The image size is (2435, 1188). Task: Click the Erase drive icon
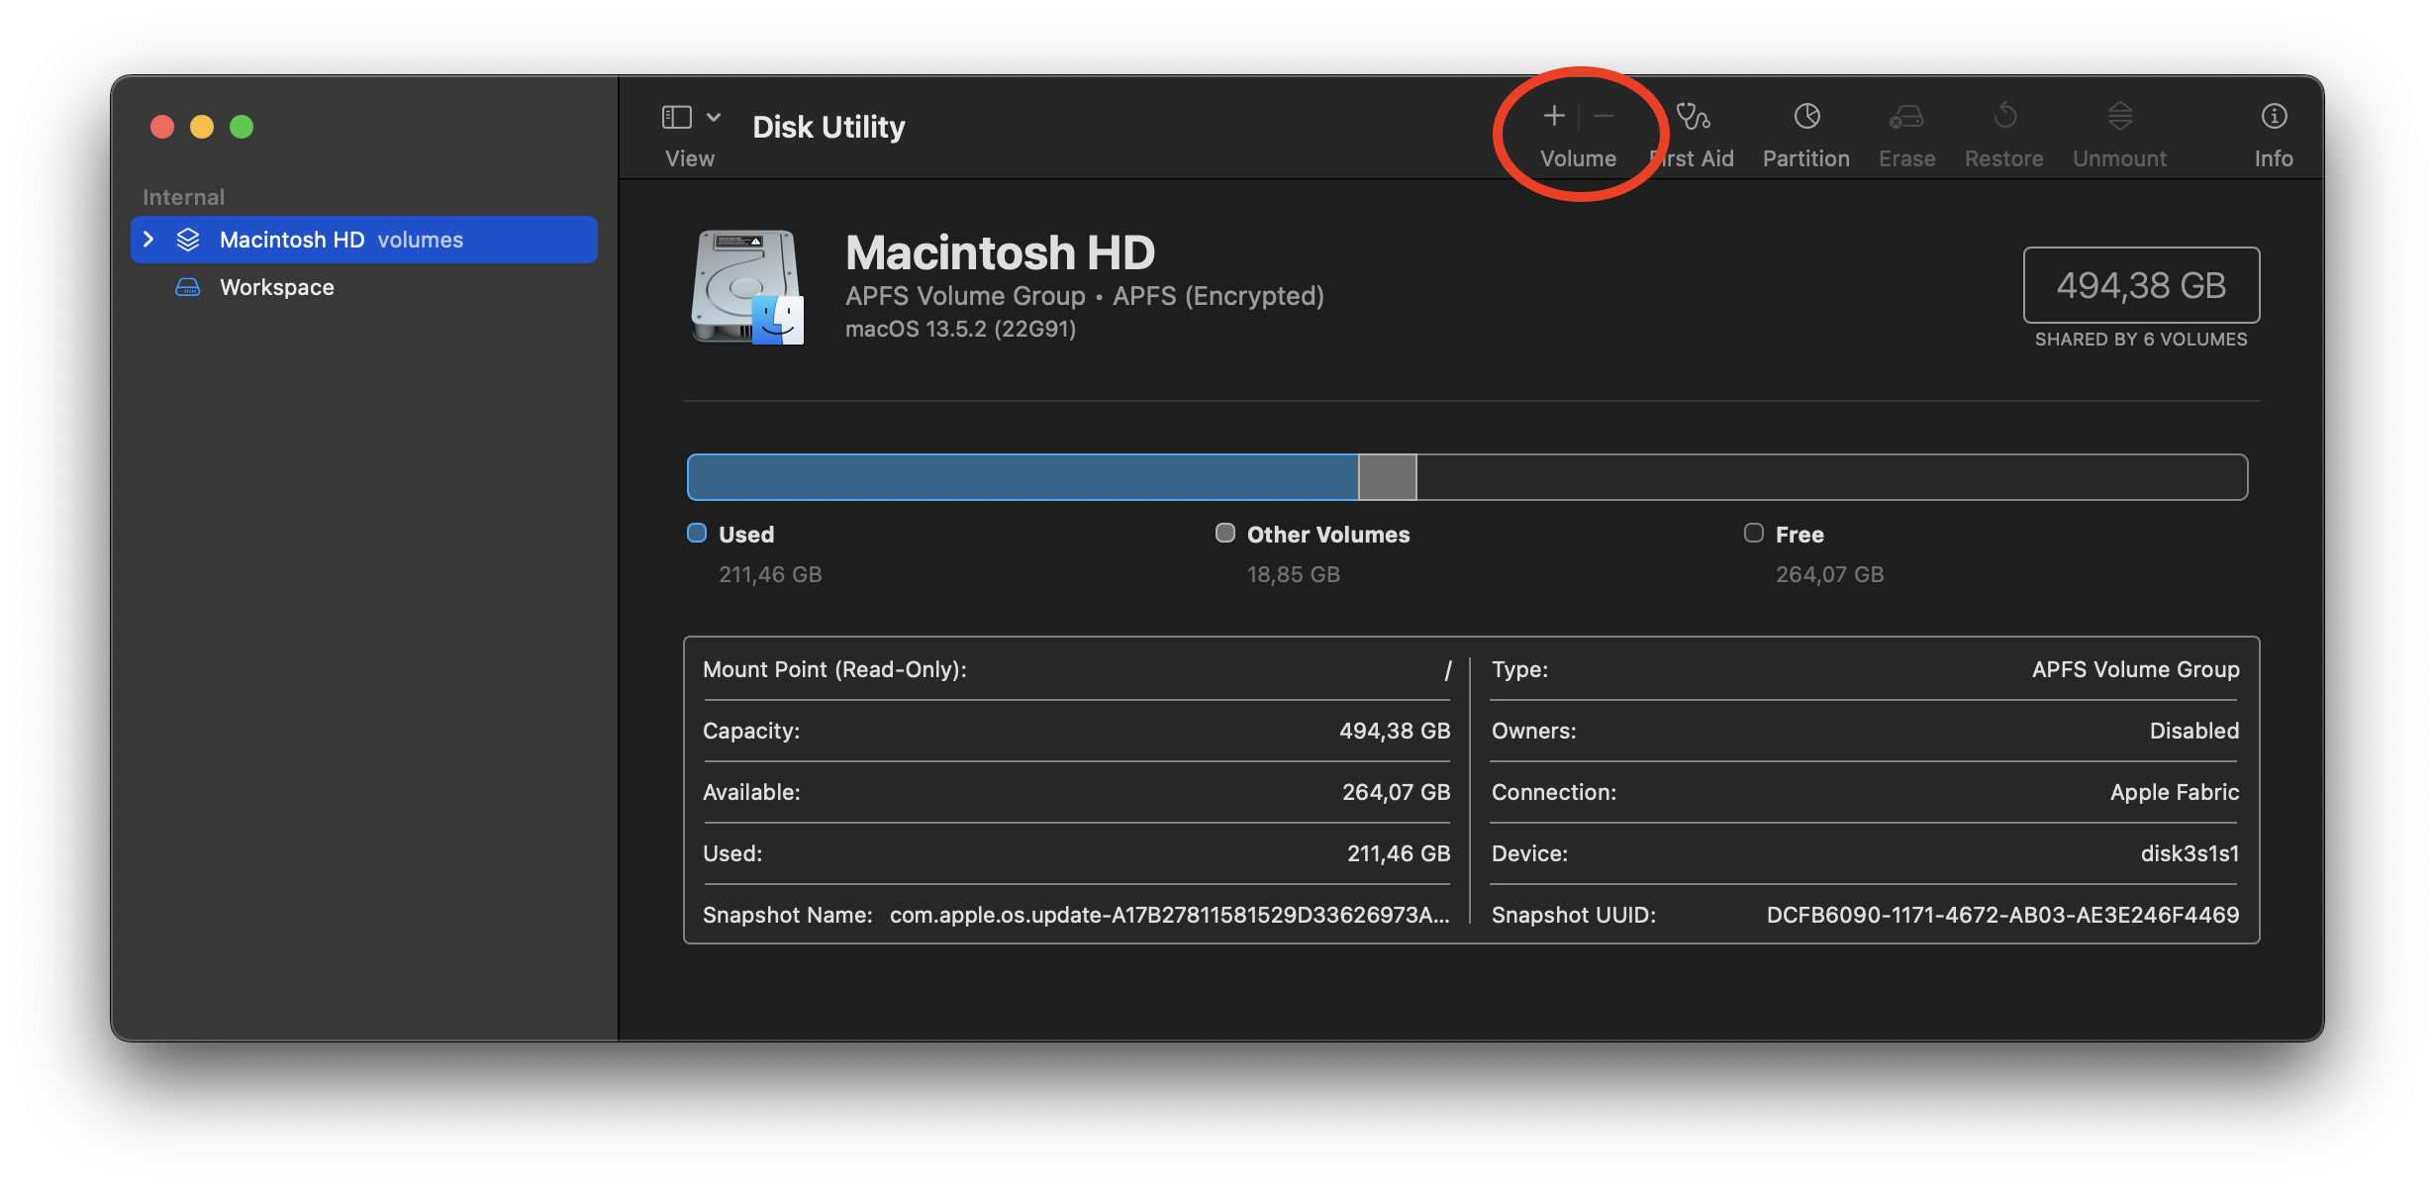[x=1906, y=117]
